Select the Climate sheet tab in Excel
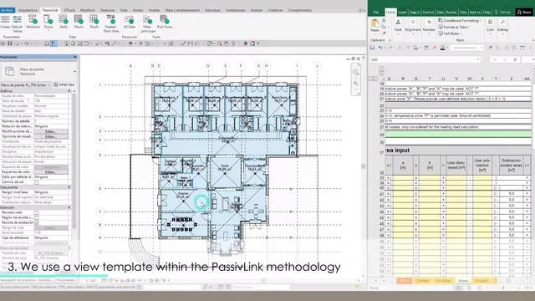 422,281
